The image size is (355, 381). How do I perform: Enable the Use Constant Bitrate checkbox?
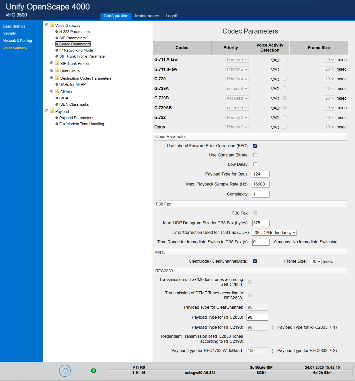pyautogui.click(x=255, y=155)
